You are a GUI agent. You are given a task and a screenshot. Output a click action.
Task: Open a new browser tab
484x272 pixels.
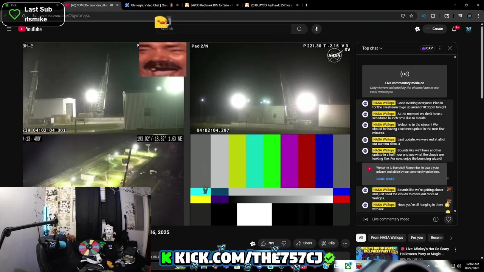pyautogui.click(x=306, y=5)
